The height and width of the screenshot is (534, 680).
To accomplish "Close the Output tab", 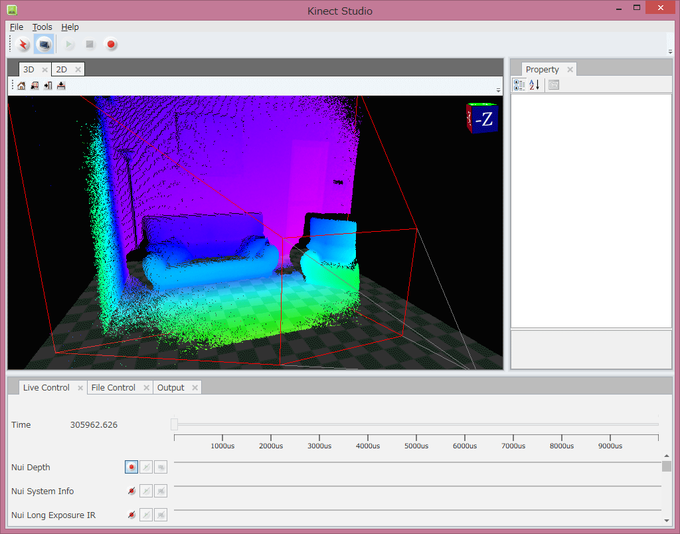I will click(195, 388).
